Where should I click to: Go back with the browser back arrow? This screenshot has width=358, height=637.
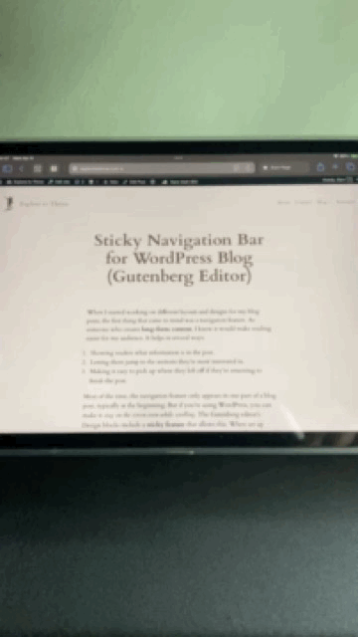click(22, 168)
